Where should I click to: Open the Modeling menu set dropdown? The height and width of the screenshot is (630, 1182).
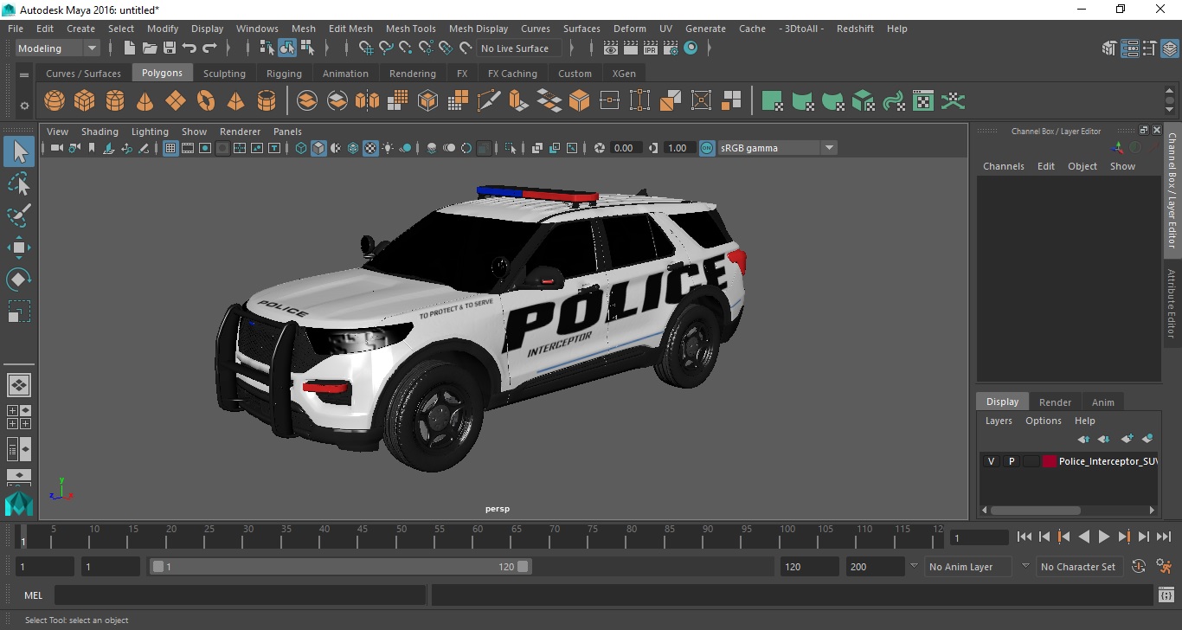tap(57, 48)
